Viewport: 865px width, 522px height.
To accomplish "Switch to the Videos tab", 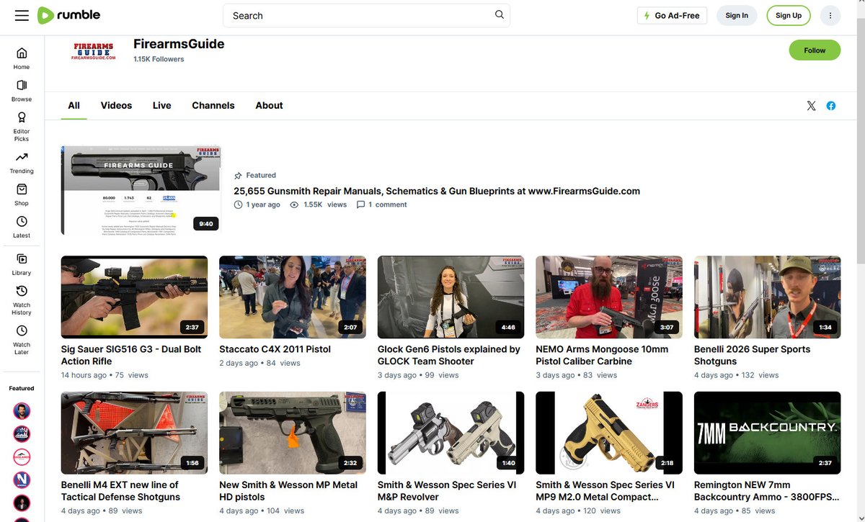I will (x=116, y=105).
